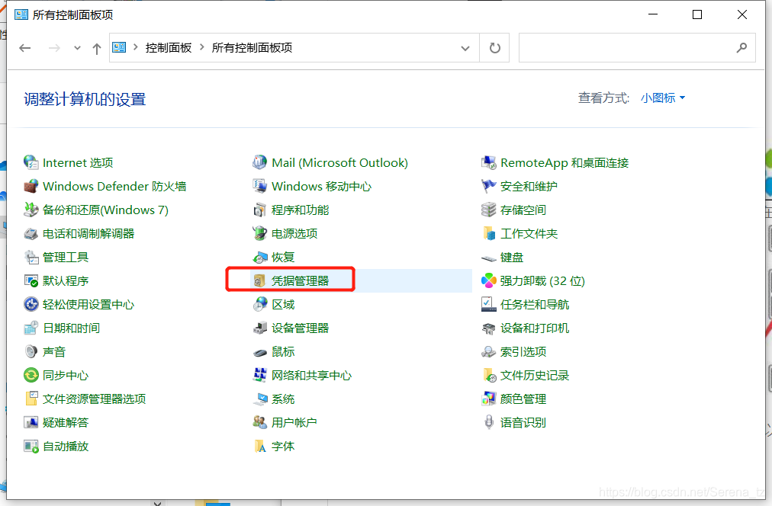Open the 恢复 icon

pos(260,257)
